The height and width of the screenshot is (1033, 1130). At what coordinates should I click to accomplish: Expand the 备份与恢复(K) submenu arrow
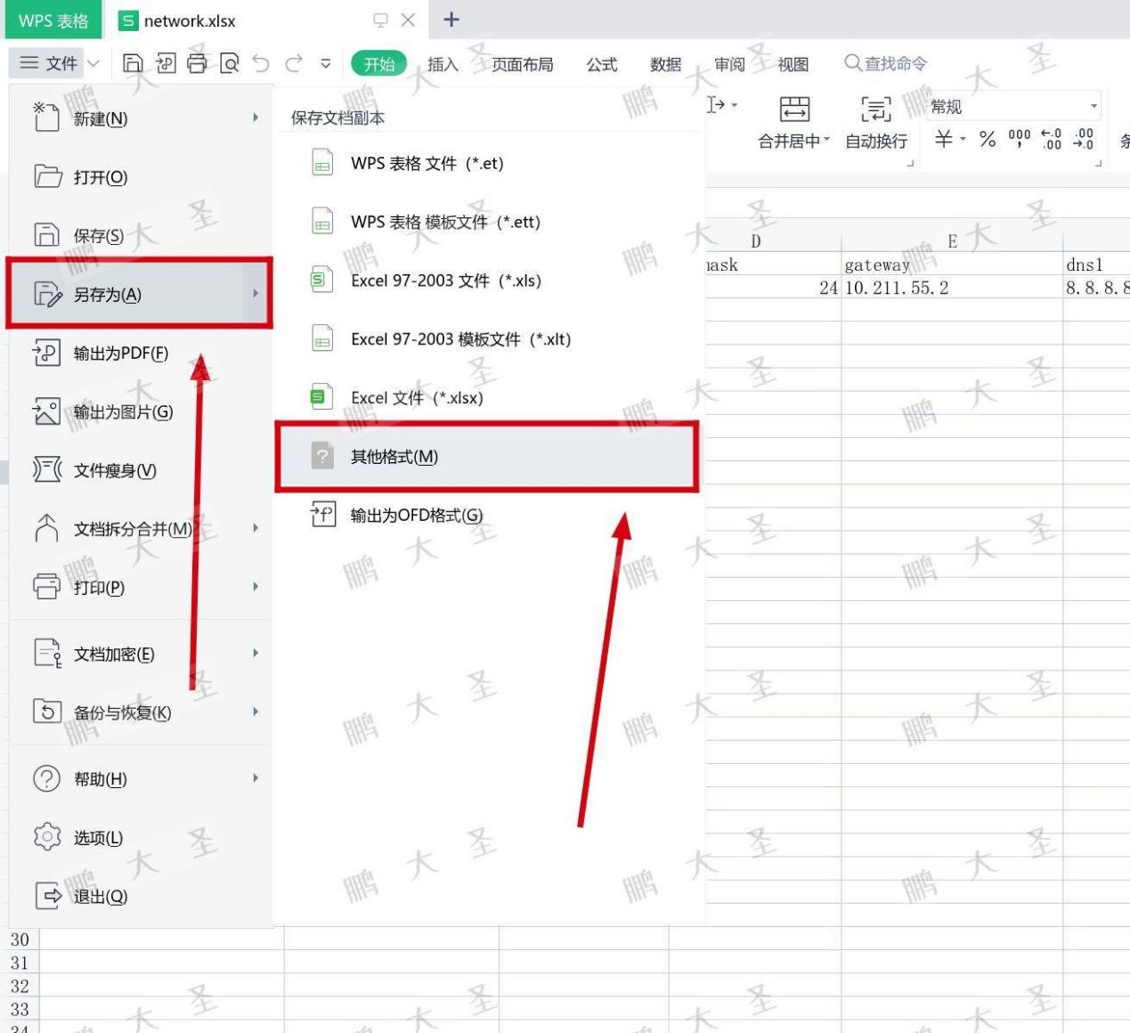point(256,712)
